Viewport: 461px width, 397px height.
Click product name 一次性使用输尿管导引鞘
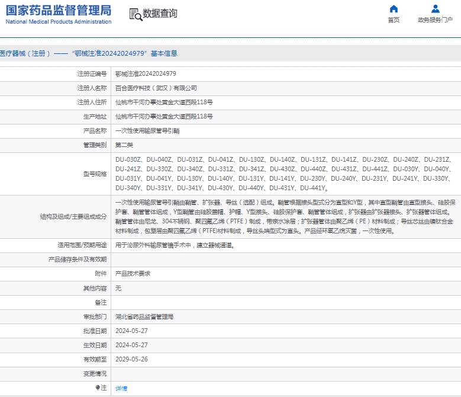coord(147,131)
